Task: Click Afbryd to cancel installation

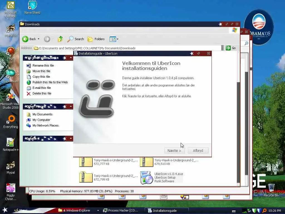Action: click(198, 151)
